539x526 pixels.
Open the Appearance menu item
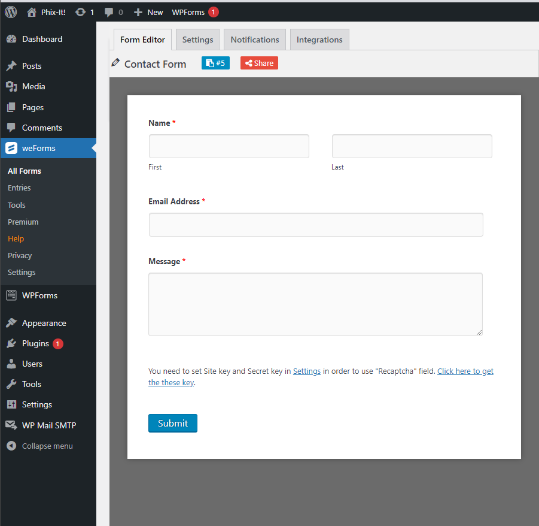tap(44, 323)
